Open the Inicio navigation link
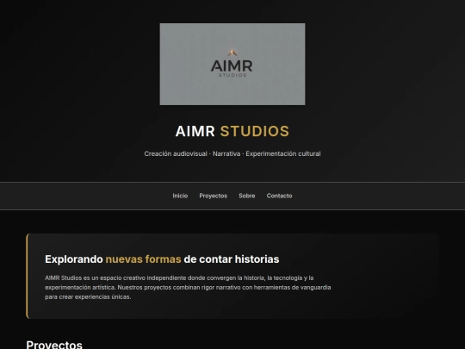Viewport: 465px width, 349px height. coord(180,196)
